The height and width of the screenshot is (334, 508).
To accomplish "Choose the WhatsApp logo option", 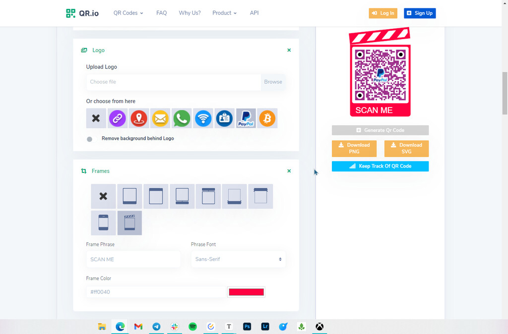I will pyautogui.click(x=182, y=118).
